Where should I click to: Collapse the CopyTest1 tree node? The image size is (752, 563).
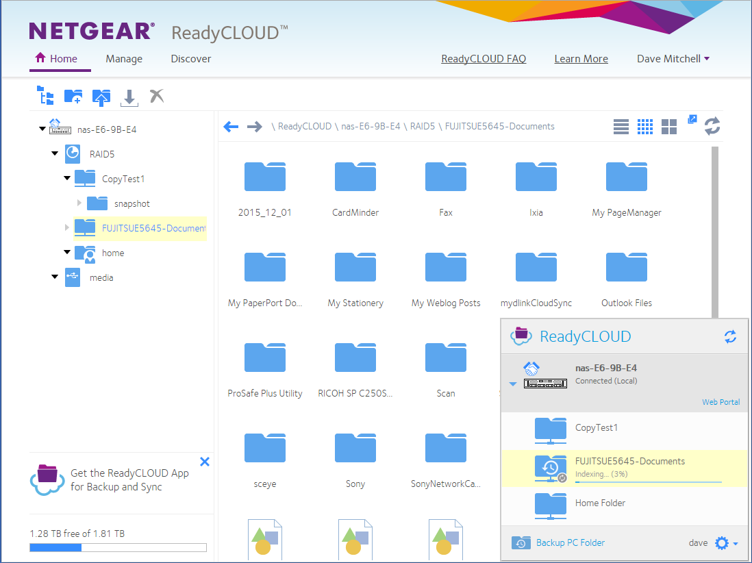point(67,178)
